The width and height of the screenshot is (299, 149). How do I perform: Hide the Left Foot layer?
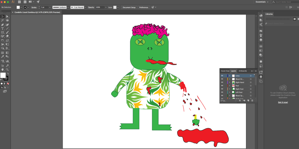click(222, 92)
